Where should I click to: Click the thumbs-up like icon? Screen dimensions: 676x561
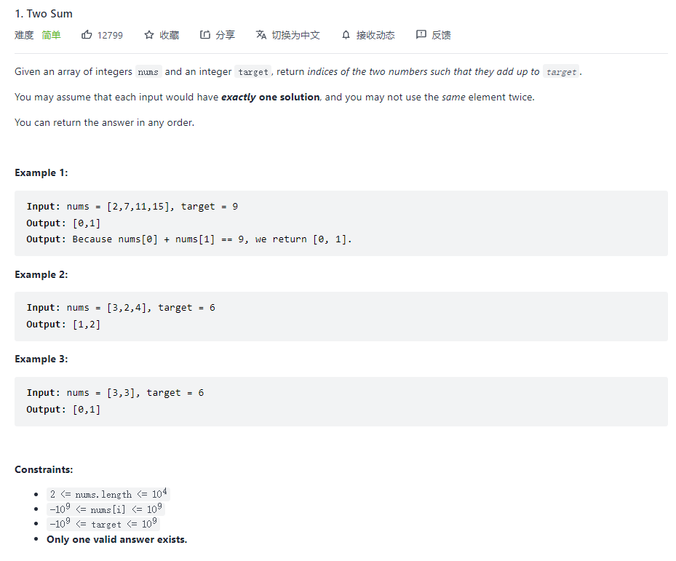click(x=87, y=35)
